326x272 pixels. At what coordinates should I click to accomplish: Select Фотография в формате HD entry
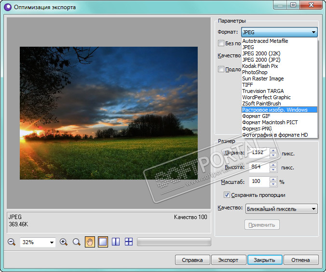pyautogui.click(x=279, y=135)
